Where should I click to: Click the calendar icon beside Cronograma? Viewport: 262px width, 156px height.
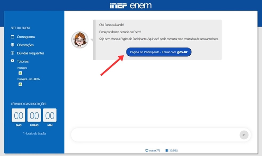click(x=12, y=37)
